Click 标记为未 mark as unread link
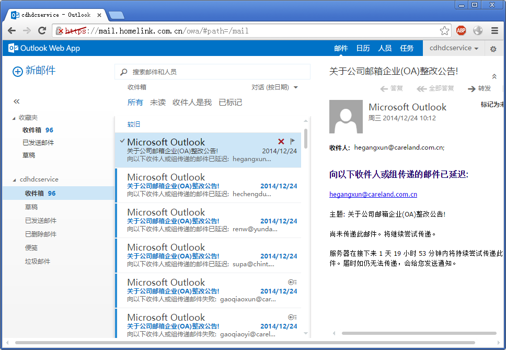The image size is (506, 350). (x=492, y=104)
